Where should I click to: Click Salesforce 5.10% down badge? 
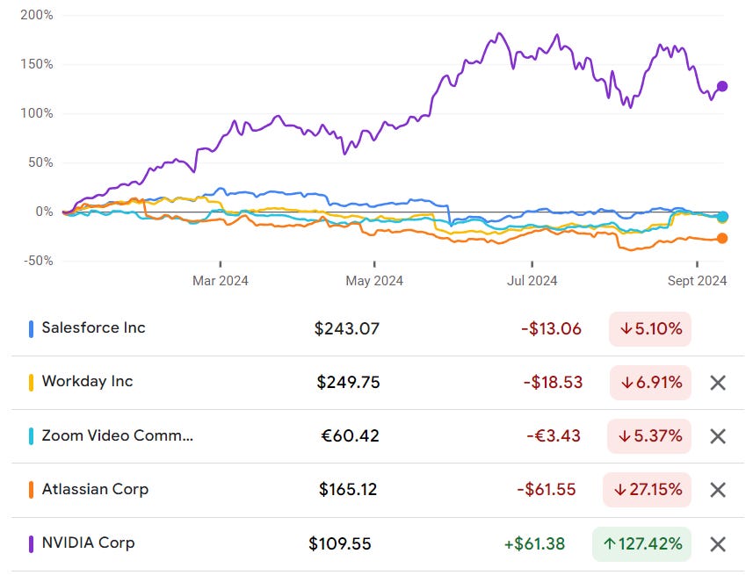point(649,329)
